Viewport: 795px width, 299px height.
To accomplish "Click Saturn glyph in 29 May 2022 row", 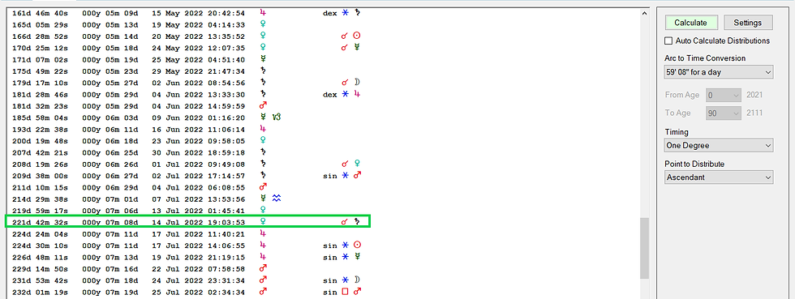I will pos(263,71).
